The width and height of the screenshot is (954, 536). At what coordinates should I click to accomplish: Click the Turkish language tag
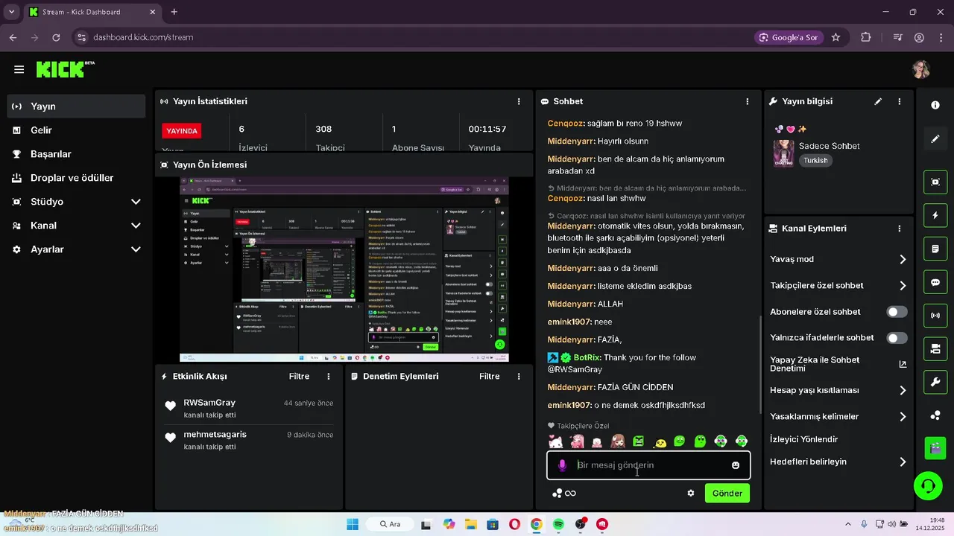815,161
